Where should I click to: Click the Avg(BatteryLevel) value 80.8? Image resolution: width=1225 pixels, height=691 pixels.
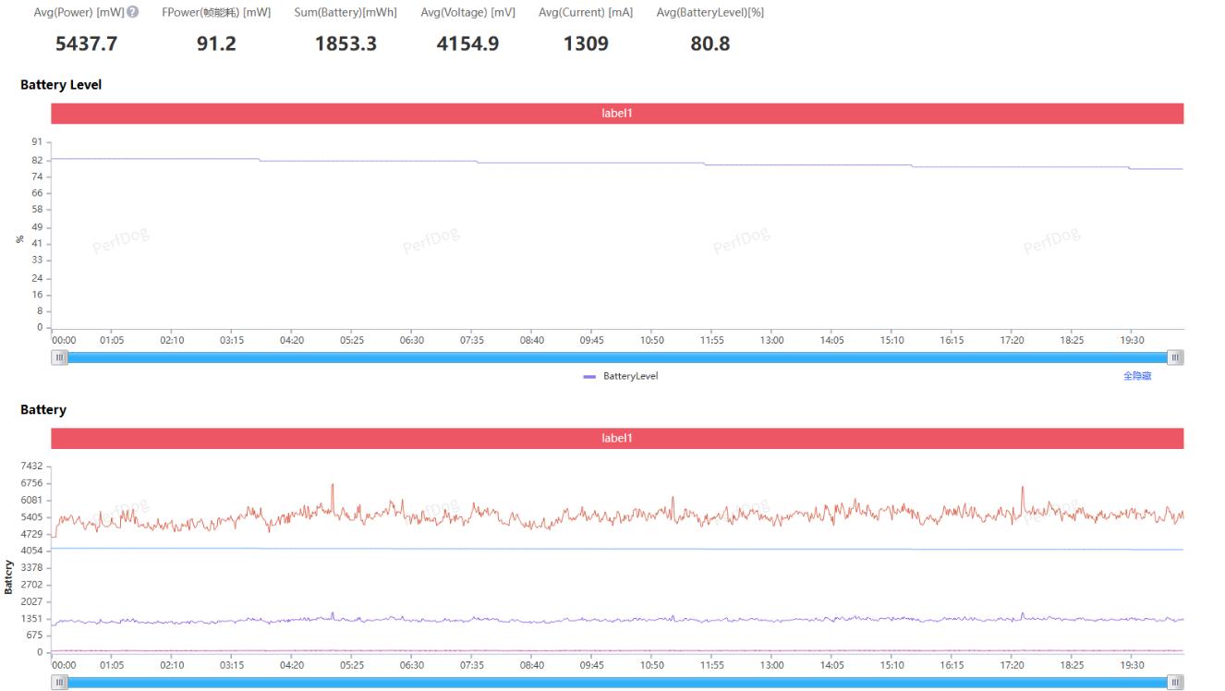710,43
